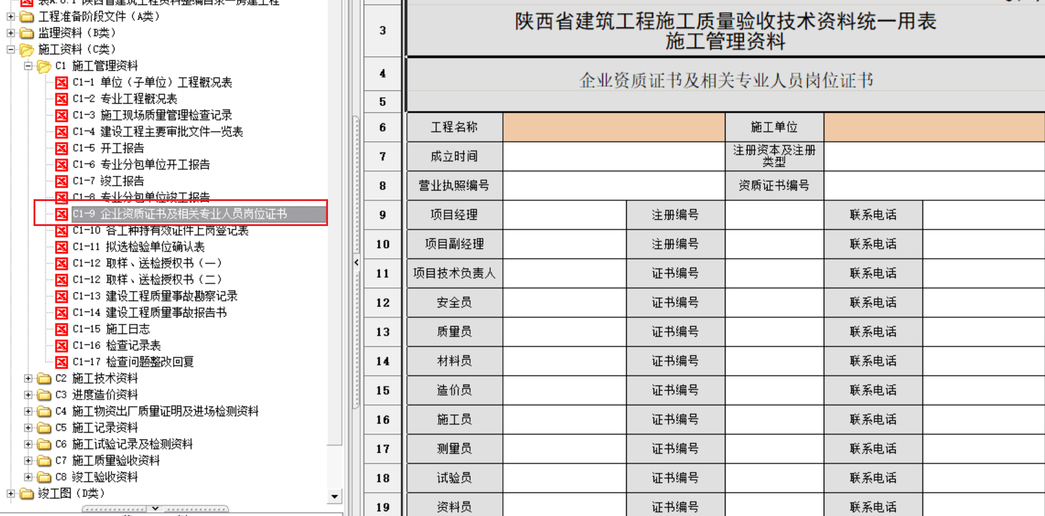
Task: Collapse the 施工资料（C类） tree node
Action: click(x=11, y=49)
